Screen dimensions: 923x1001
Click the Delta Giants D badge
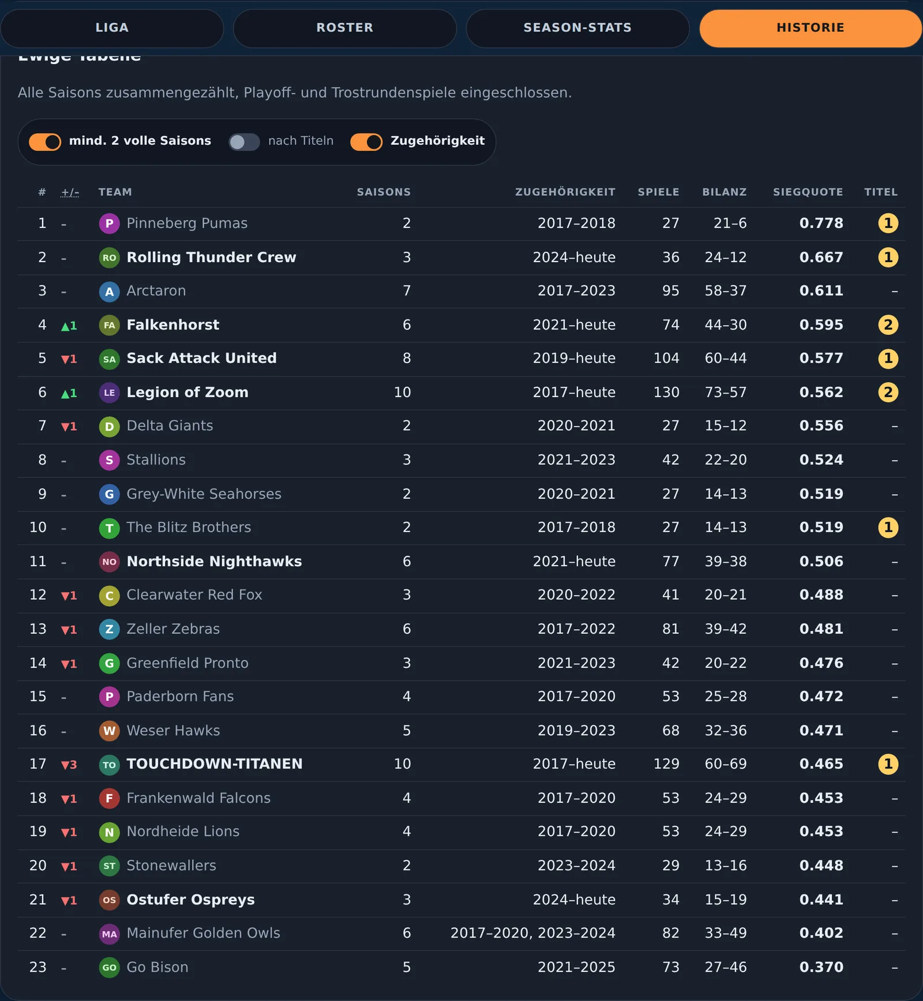(109, 426)
